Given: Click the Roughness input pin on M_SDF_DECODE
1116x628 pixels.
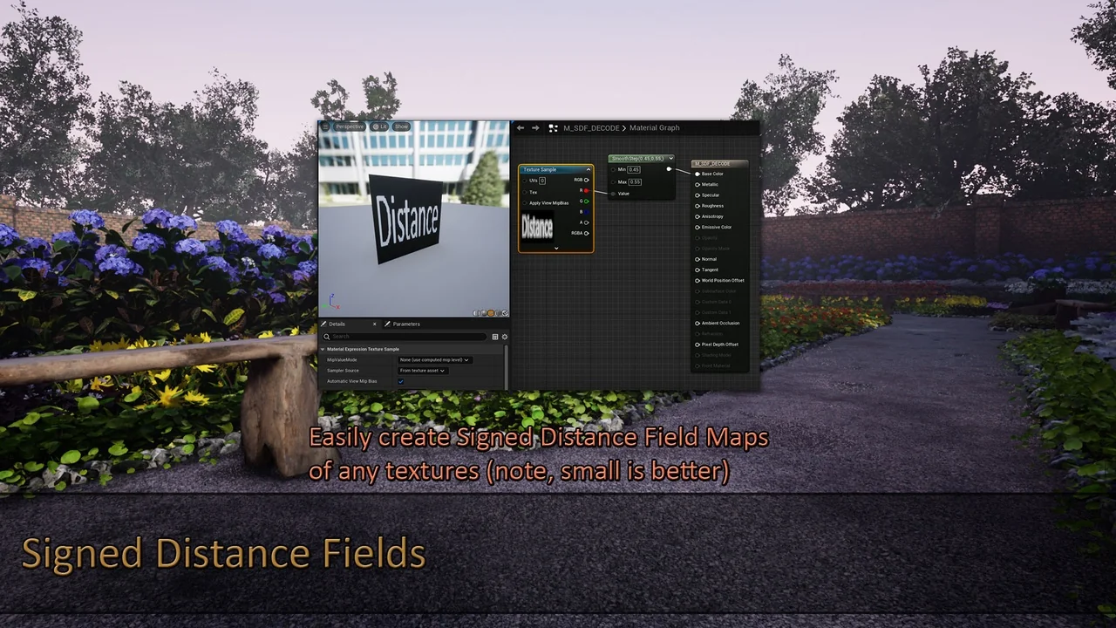Looking at the screenshot, I should click(697, 206).
